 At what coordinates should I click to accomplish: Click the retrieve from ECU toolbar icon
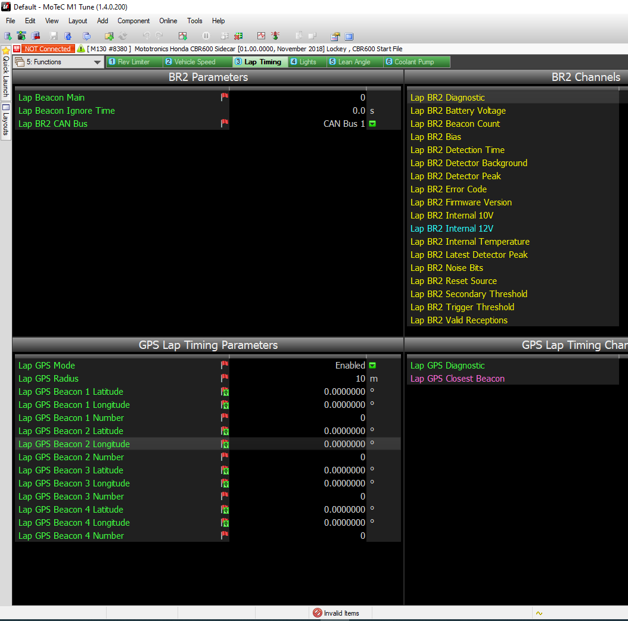pyautogui.click(x=21, y=36)
